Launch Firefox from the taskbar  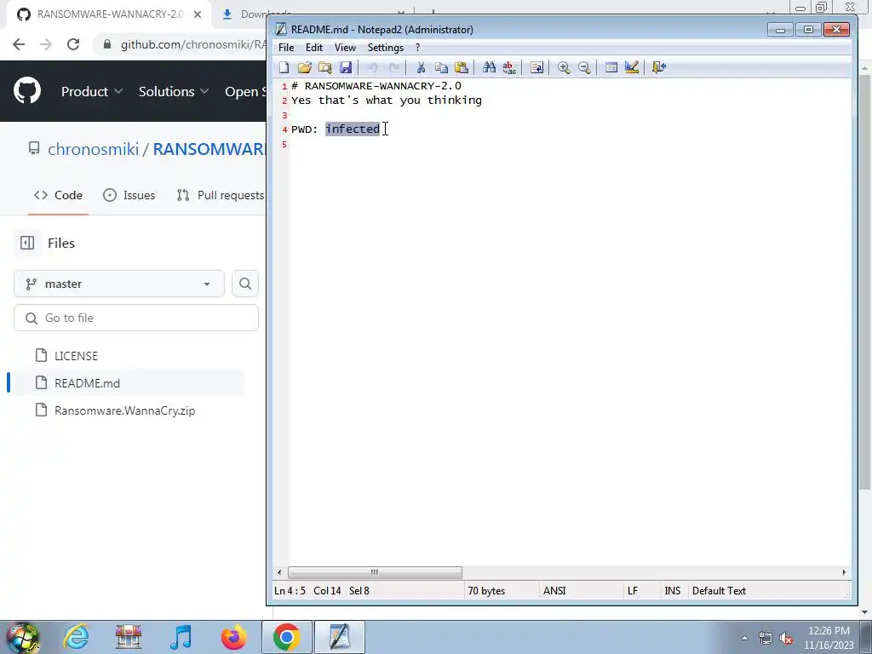click(x=233, y=637)
